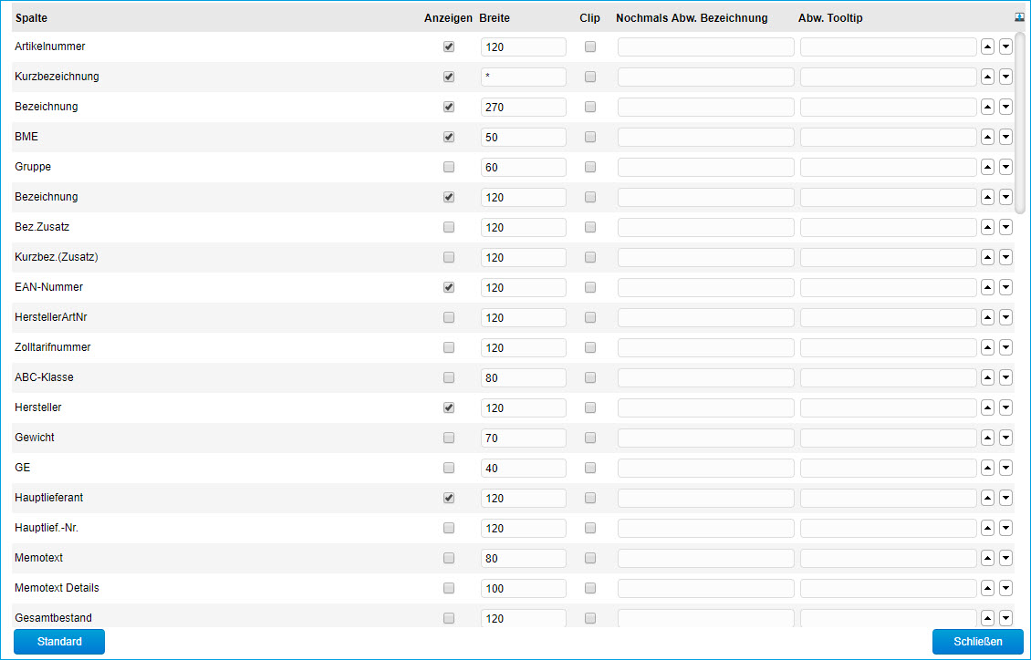Enable the Anzeigen checkbox for Gruppe
The width and height of the screenshot is (1031, 660).
(448, 167)
